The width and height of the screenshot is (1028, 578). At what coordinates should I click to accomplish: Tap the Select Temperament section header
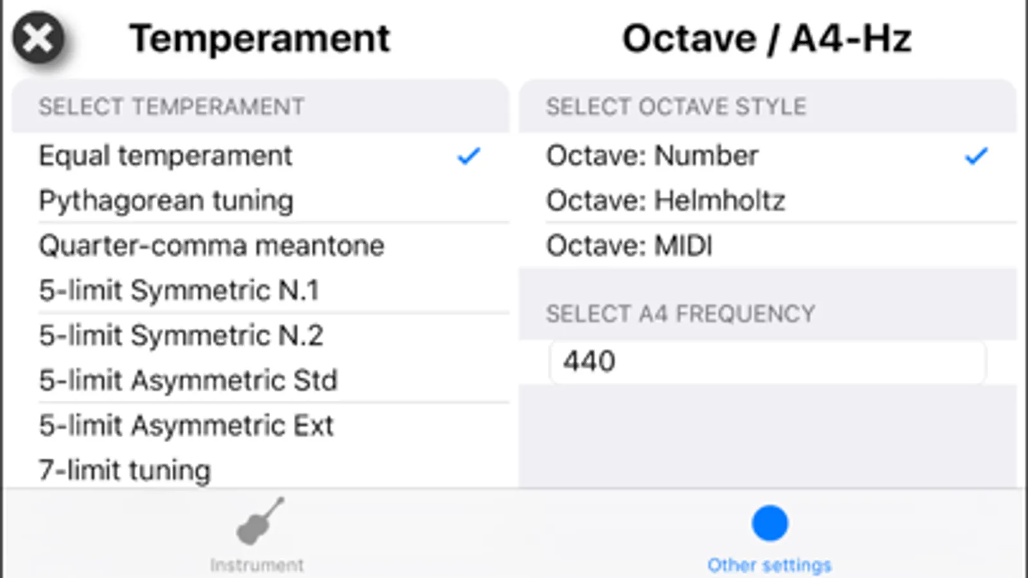point(260,106)
